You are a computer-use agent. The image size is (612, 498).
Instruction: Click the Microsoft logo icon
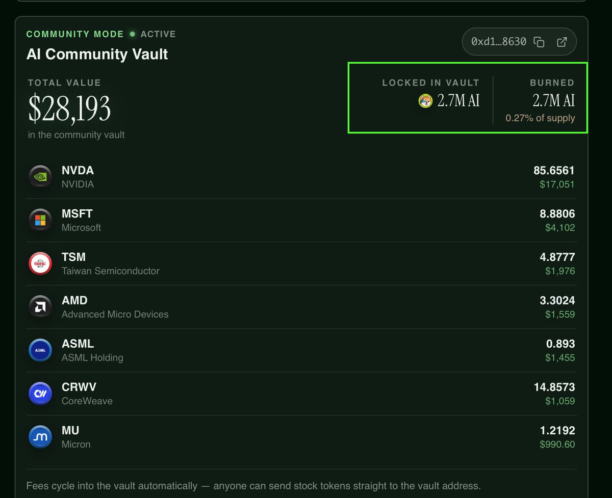pyautogui.click(x=40, y=220)
